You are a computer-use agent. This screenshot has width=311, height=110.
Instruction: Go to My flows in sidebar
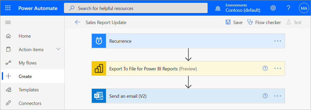(x=28, y=63)
